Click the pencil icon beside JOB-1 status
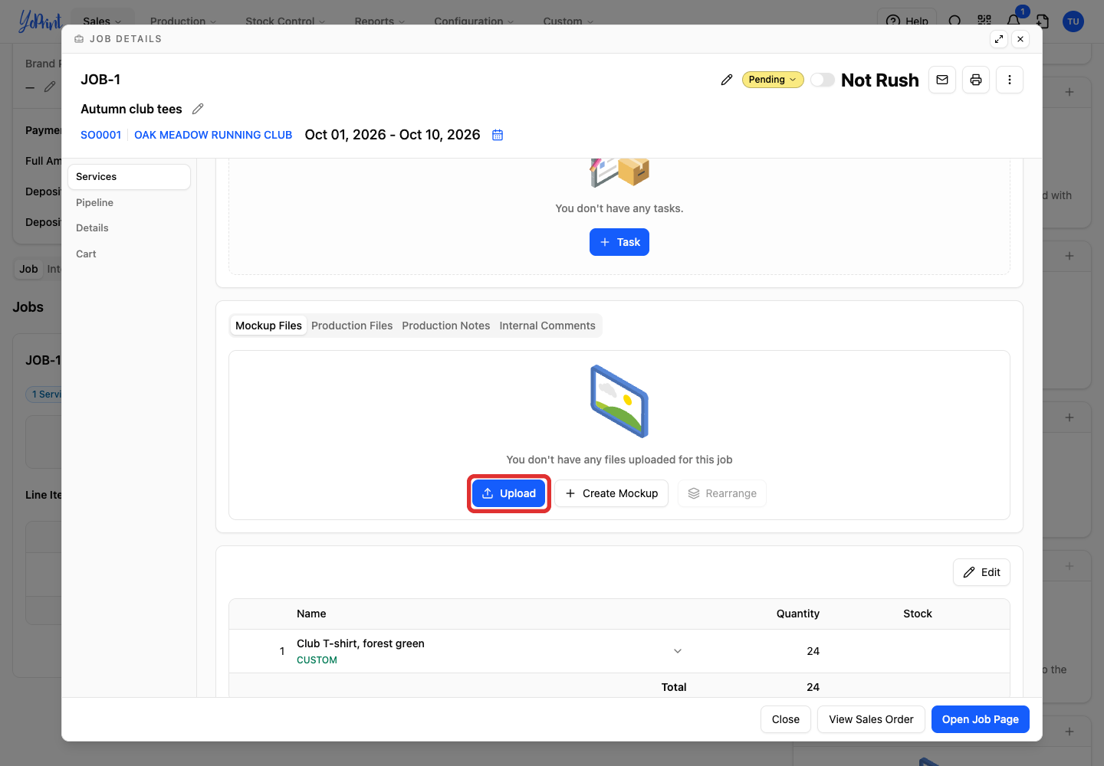This screenshot has height=766, width=1104. pos(727,80)
